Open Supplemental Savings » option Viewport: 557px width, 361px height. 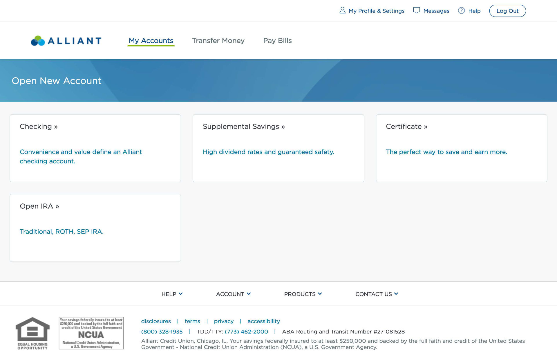click(244, 127)
